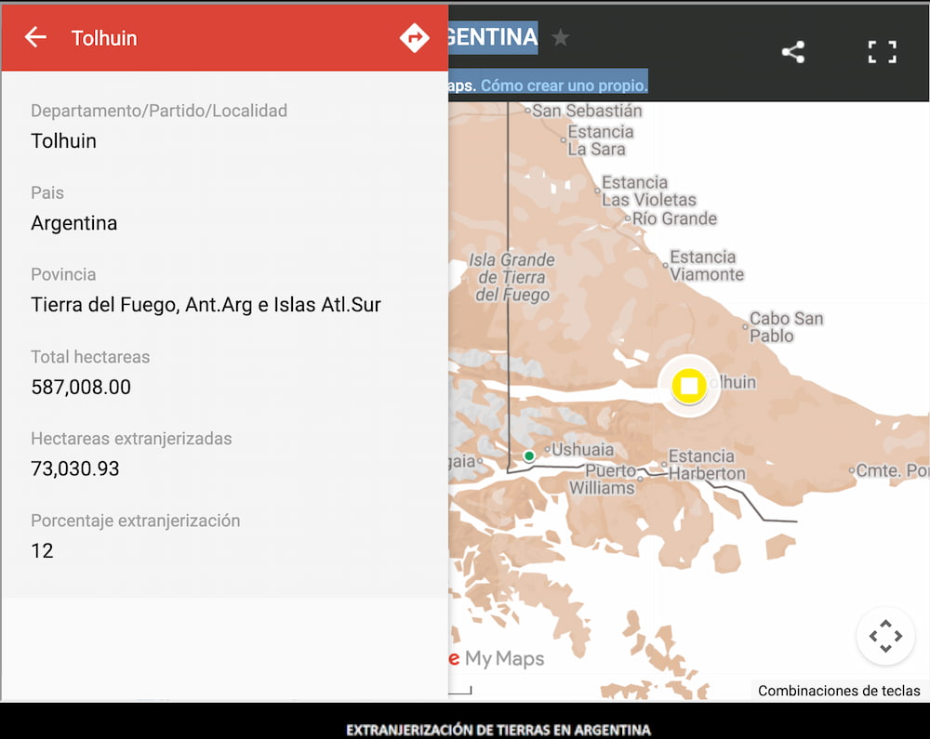Open the 'Cómo crear uno propio' link
This screenshot has width=930, height=739.
coord(564,85)
